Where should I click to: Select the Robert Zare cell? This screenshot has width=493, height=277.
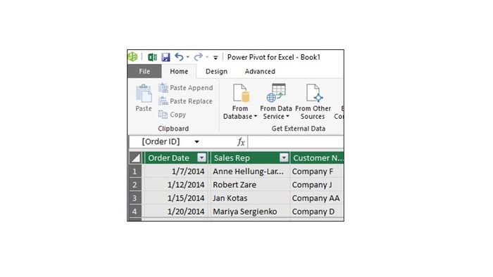point(249,185)
